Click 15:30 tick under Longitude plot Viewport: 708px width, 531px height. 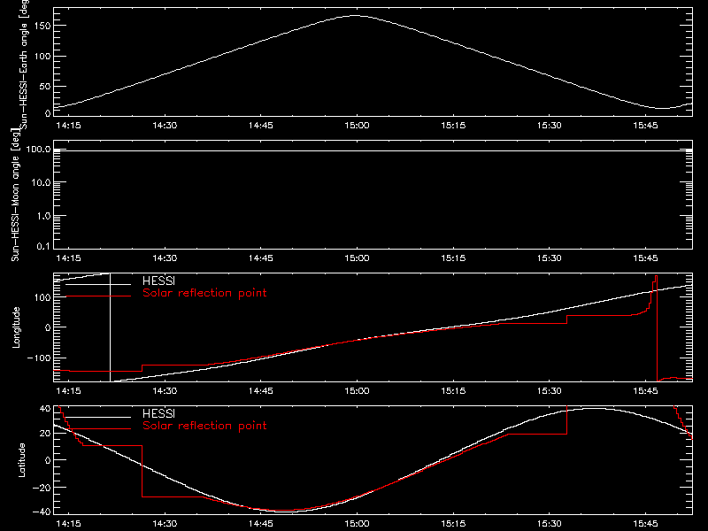(549, 391)
